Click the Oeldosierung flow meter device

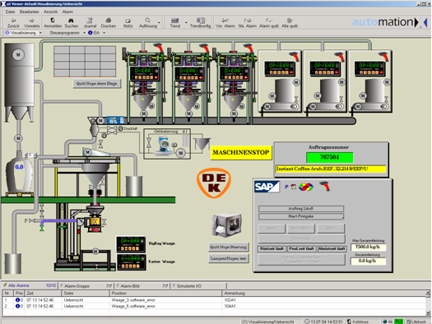tap(164, 146)
